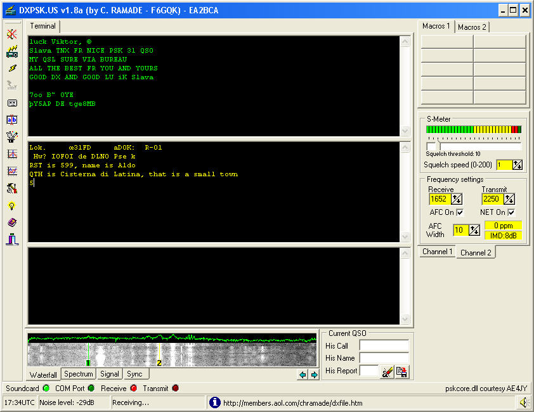
Task: Click the cassette tape icon in left toolbar
Action: tap(11, 103)
